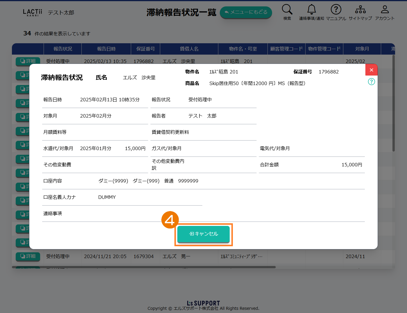Open notifications bell icon
The image size is (407, 313).
pyautogui.click(x=311, y=10)
